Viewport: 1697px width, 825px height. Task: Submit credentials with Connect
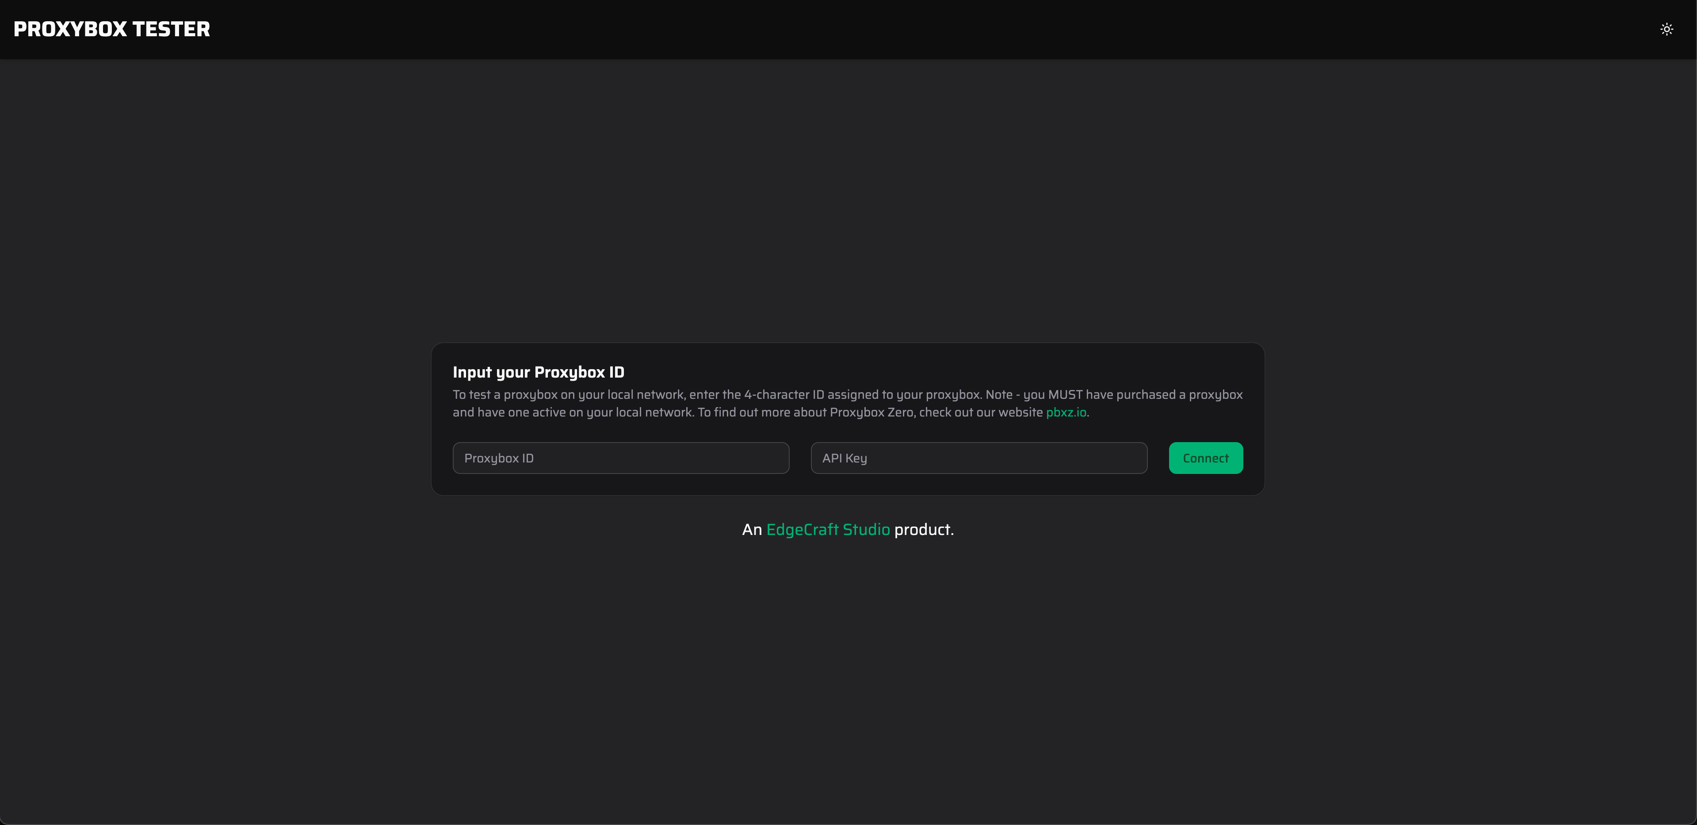point(1206,457)
